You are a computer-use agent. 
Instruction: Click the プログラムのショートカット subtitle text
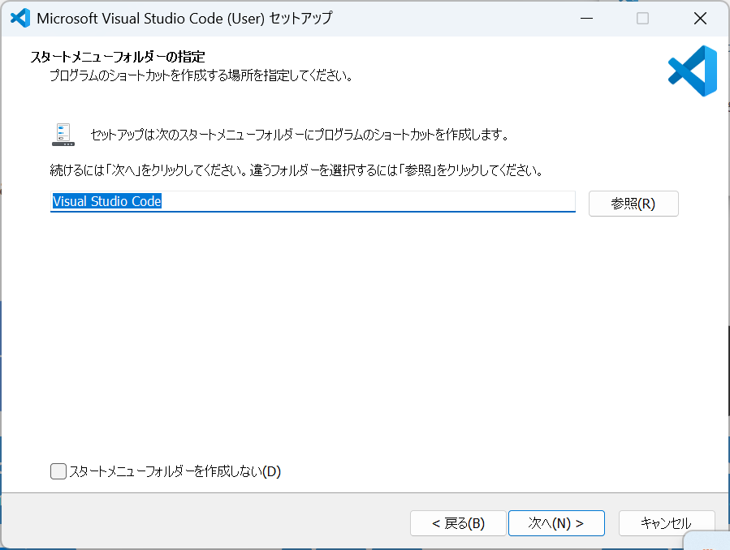(x=200, y=76)
